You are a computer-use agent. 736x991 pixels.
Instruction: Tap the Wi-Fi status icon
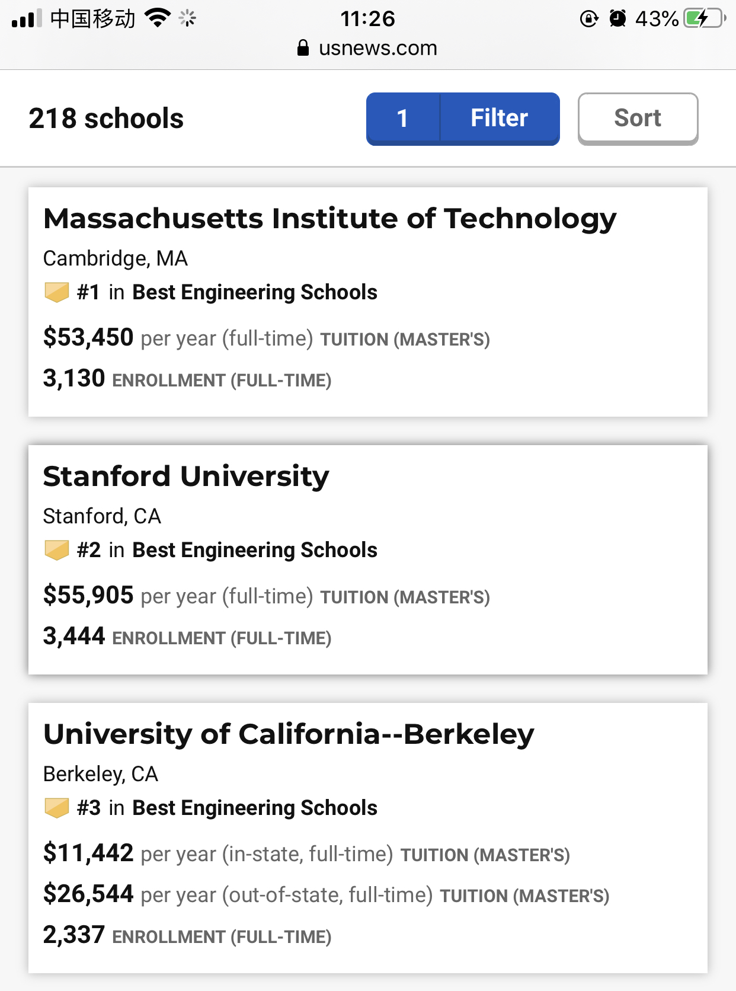(158, 18)
